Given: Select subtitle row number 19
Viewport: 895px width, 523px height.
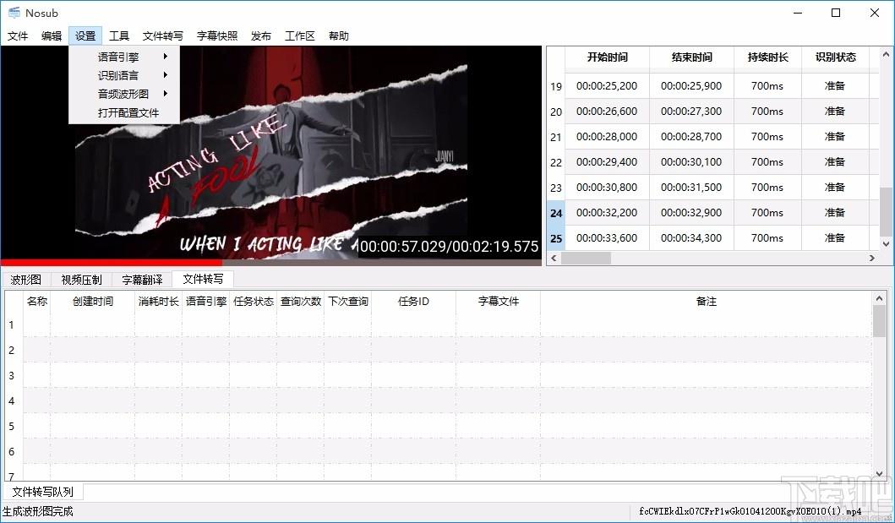Looking at the screenshot, I should [x=556, y=87].
